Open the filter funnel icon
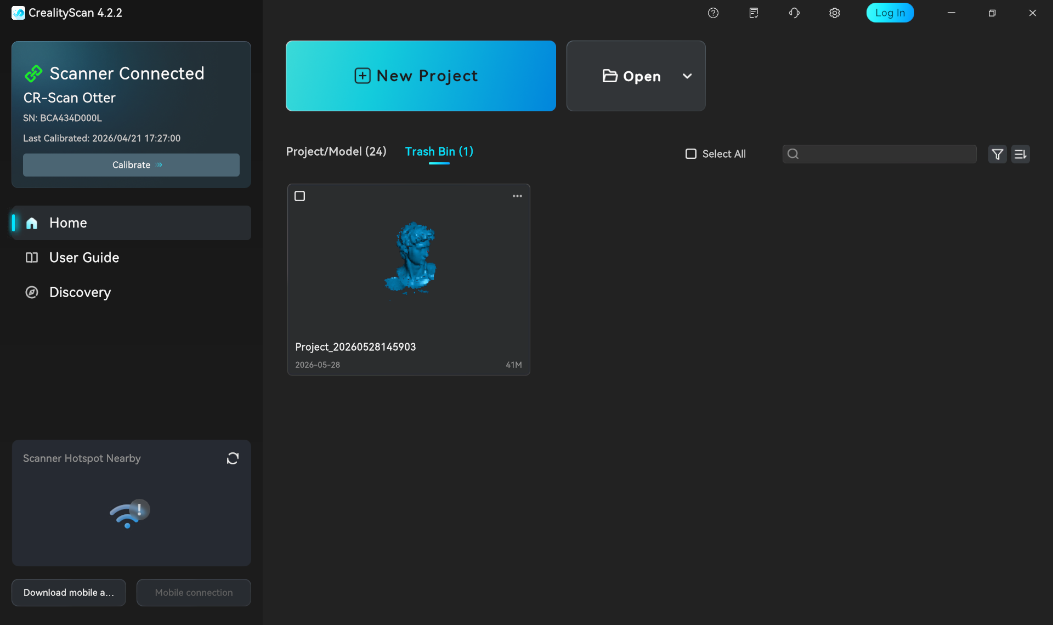The image size is (1053, 625). pos(997,154)
